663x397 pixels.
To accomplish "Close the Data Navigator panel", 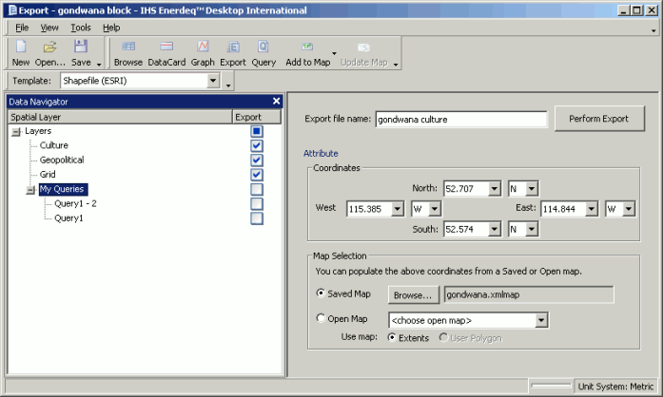I will coord(276,101).
